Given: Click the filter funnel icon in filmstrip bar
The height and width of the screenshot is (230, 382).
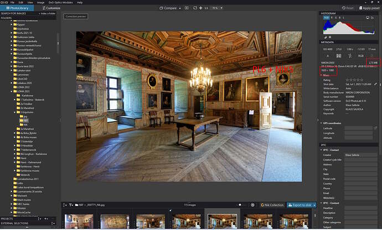Looking at the screenshot, I should pos(64,205).
